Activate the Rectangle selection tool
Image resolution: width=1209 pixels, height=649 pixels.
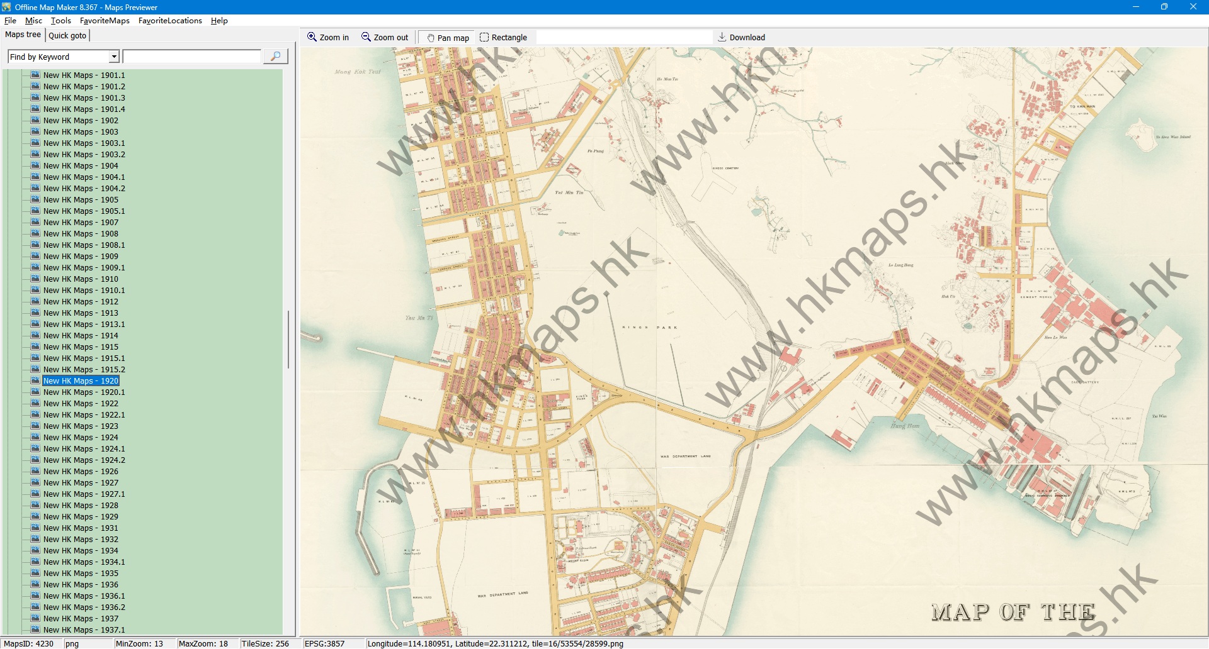click(503, 38)
